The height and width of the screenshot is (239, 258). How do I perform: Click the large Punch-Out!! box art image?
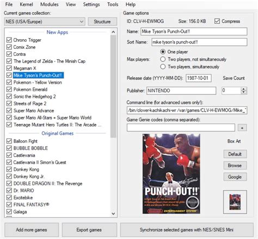point(171,174)
